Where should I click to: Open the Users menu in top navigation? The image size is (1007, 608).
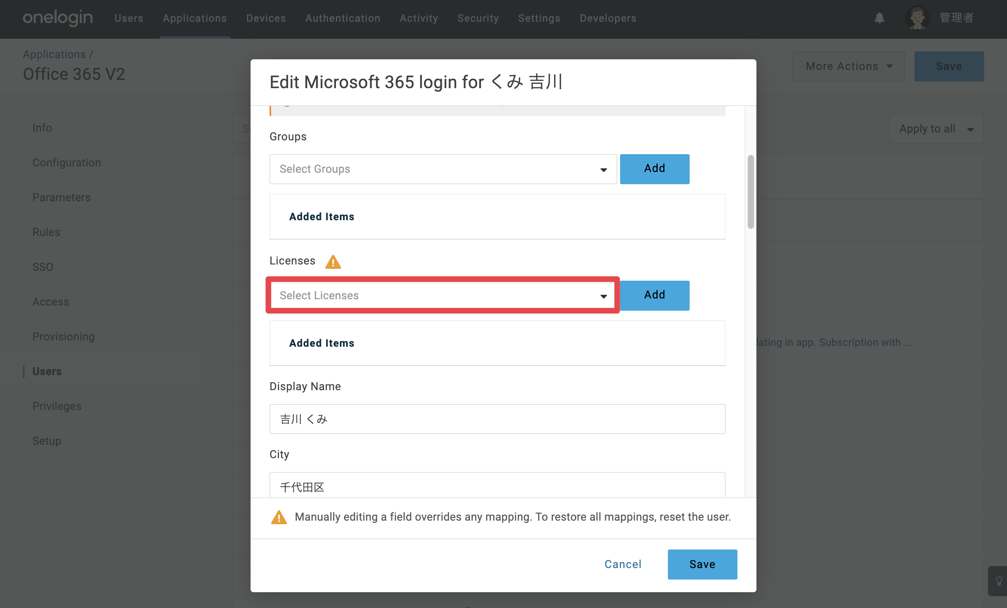(129, 18)
